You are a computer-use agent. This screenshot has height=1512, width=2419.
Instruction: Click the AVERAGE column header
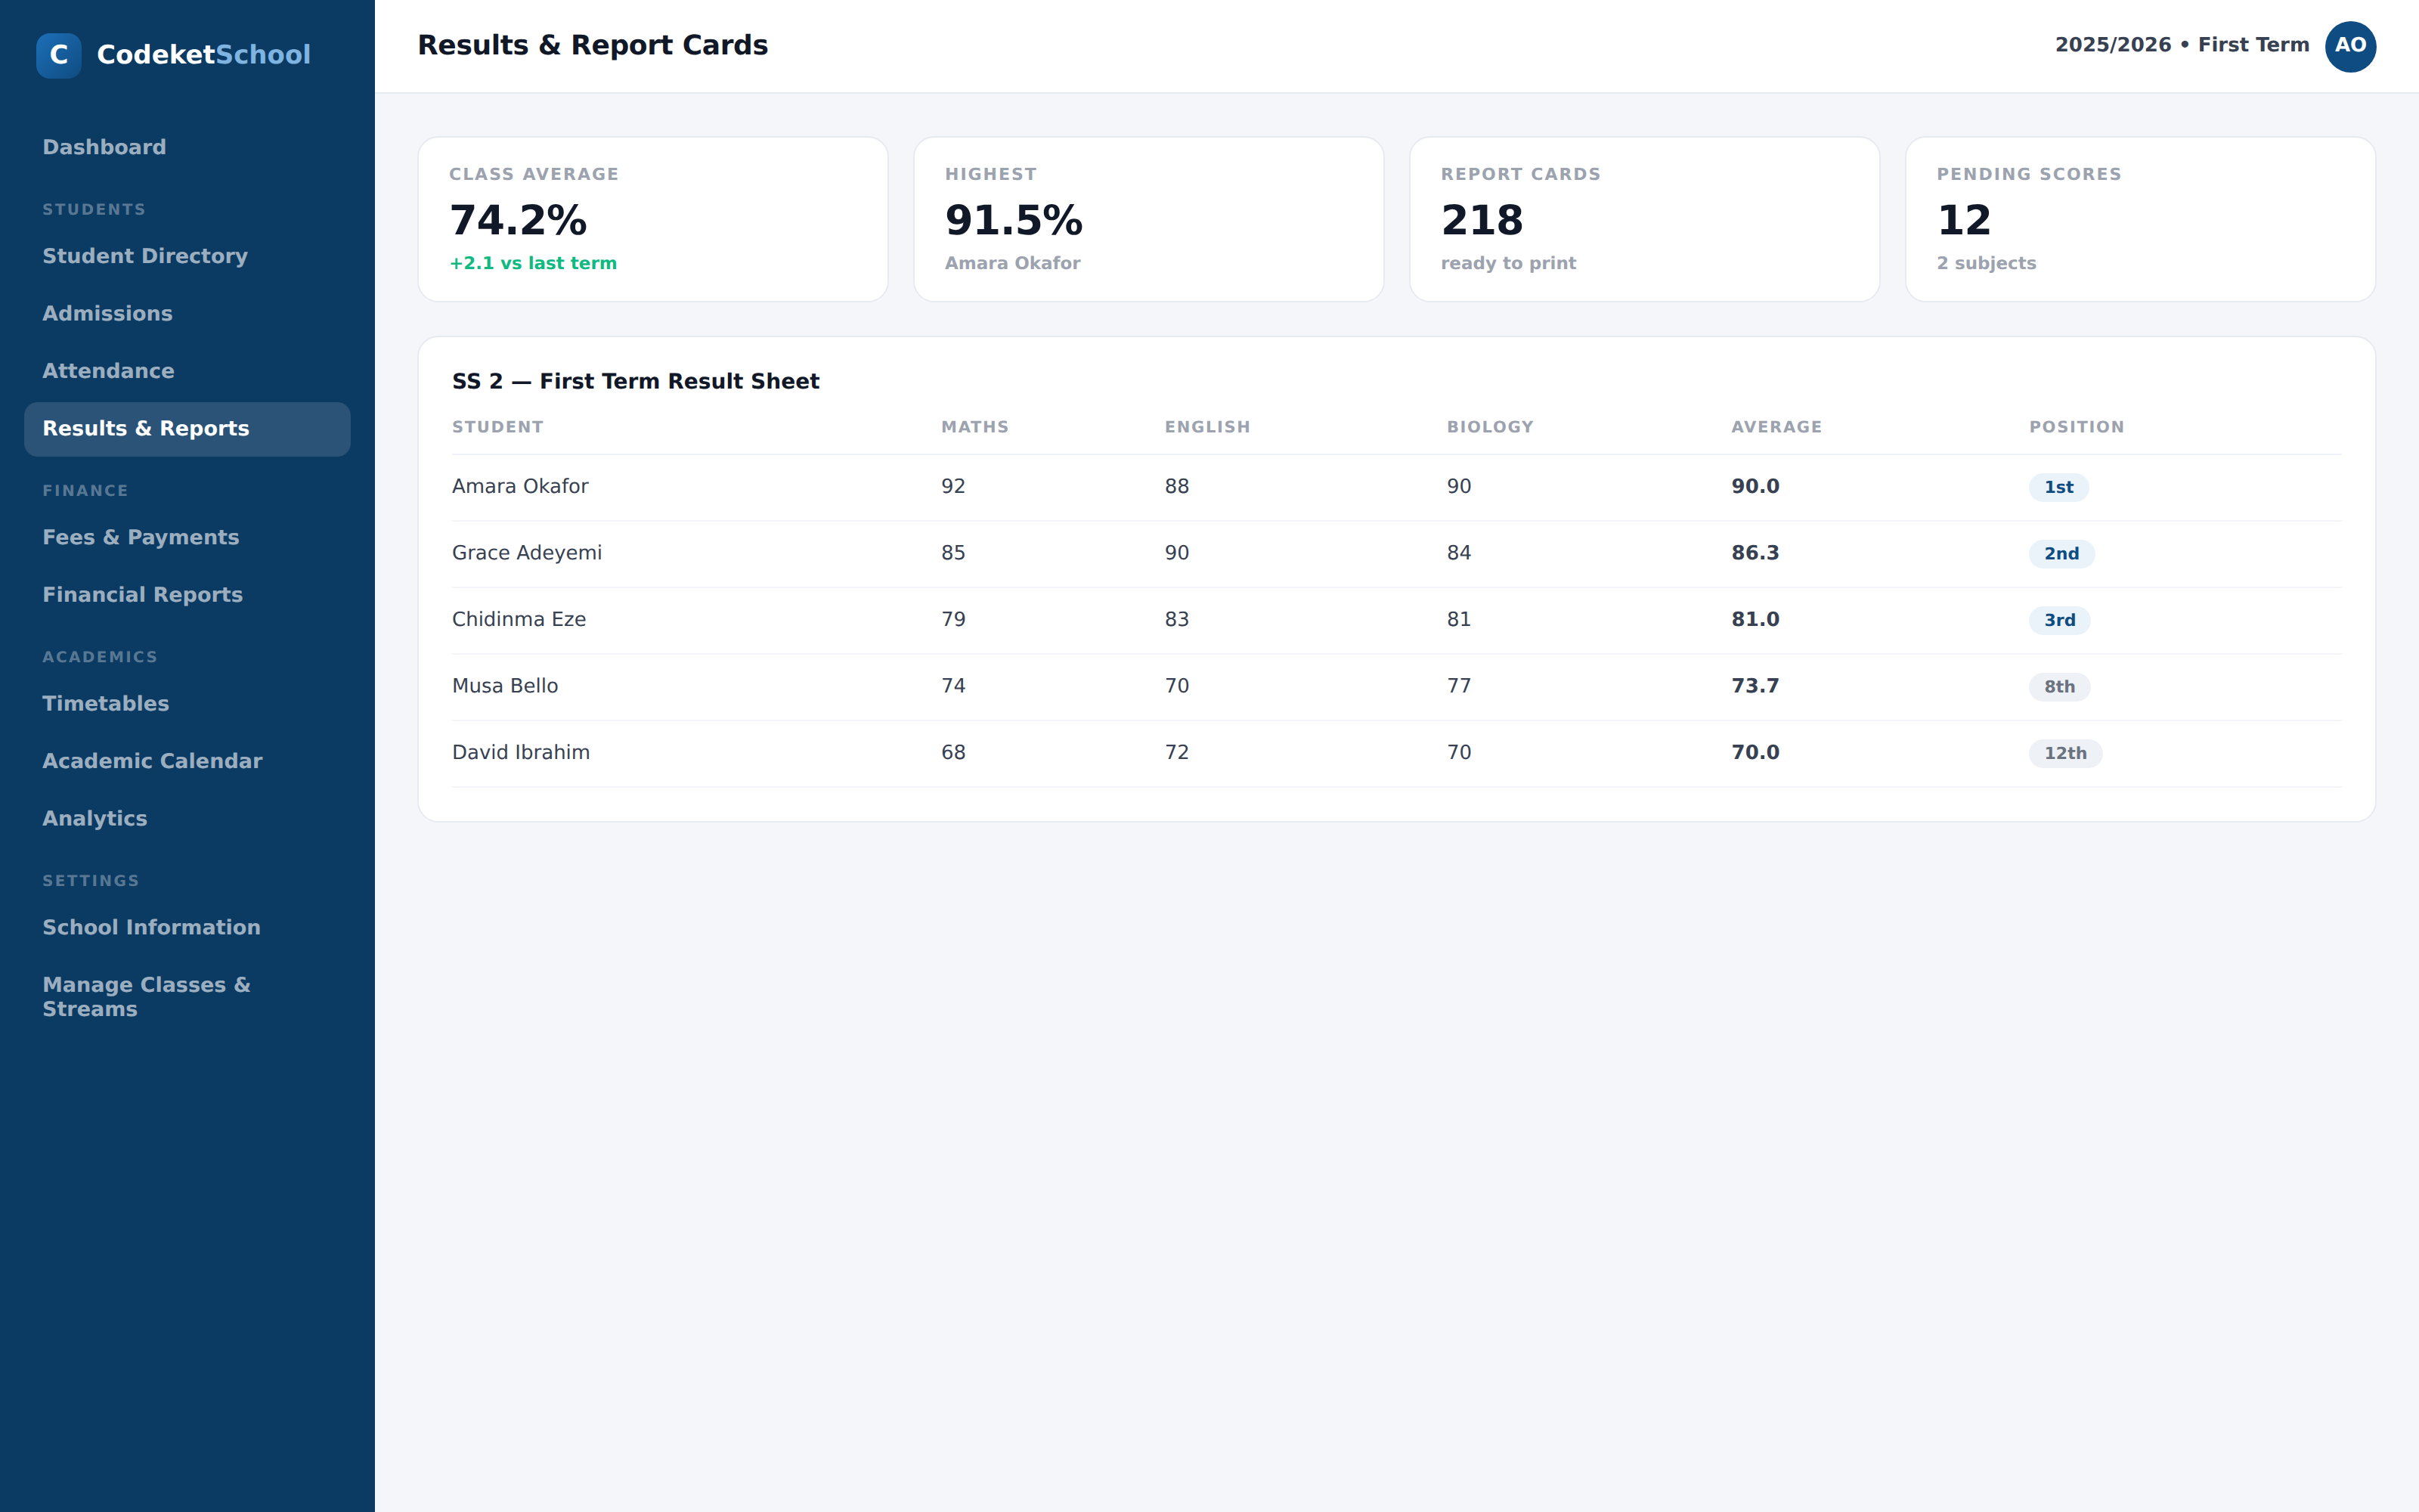(1776, 427)
